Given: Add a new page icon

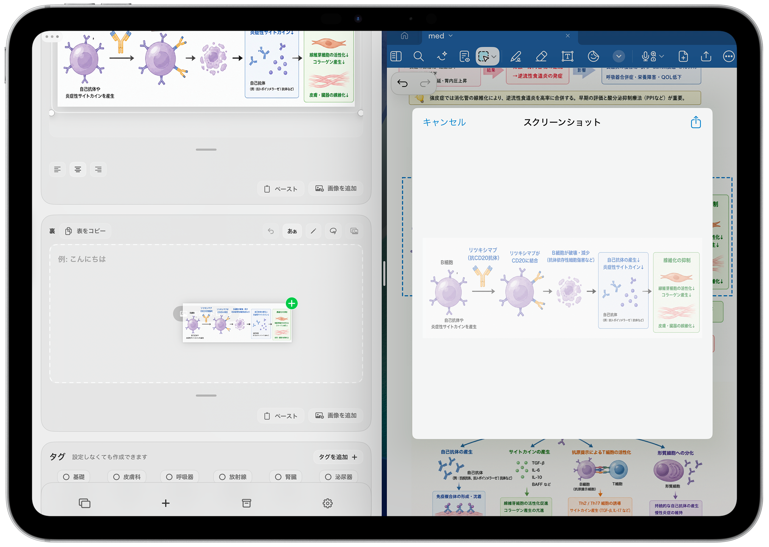Looking at the screenshot, I should (x=683, y=57).
